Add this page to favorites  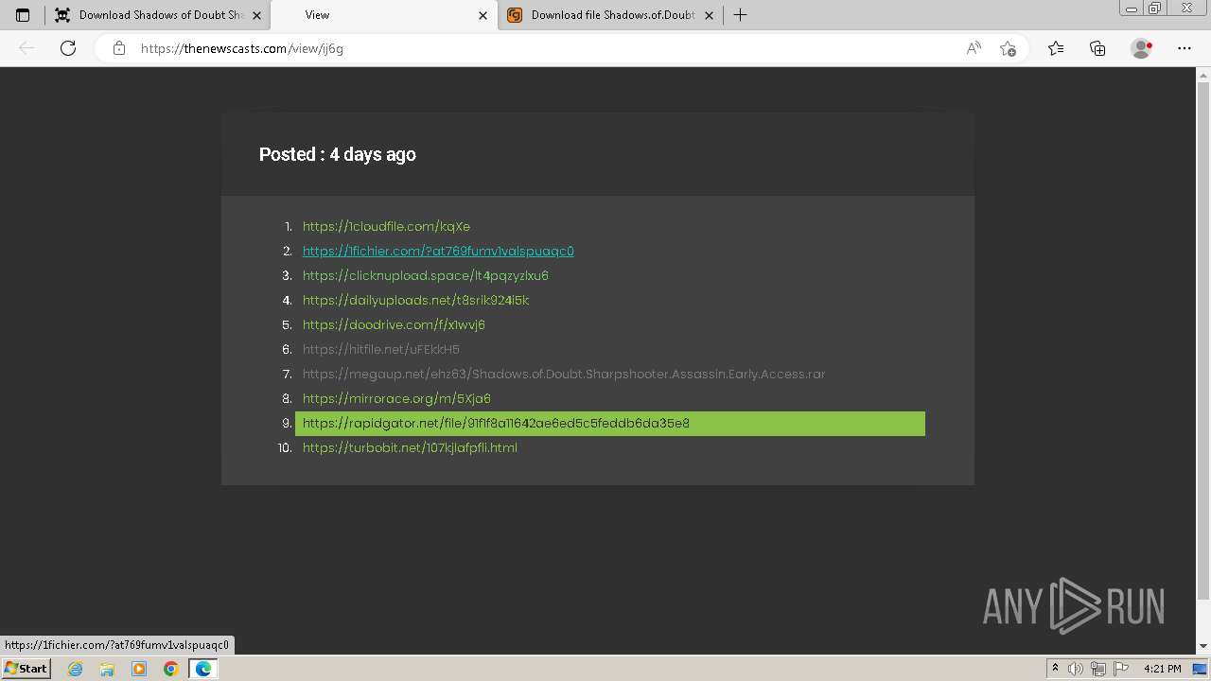click(x=1008, y=48)
